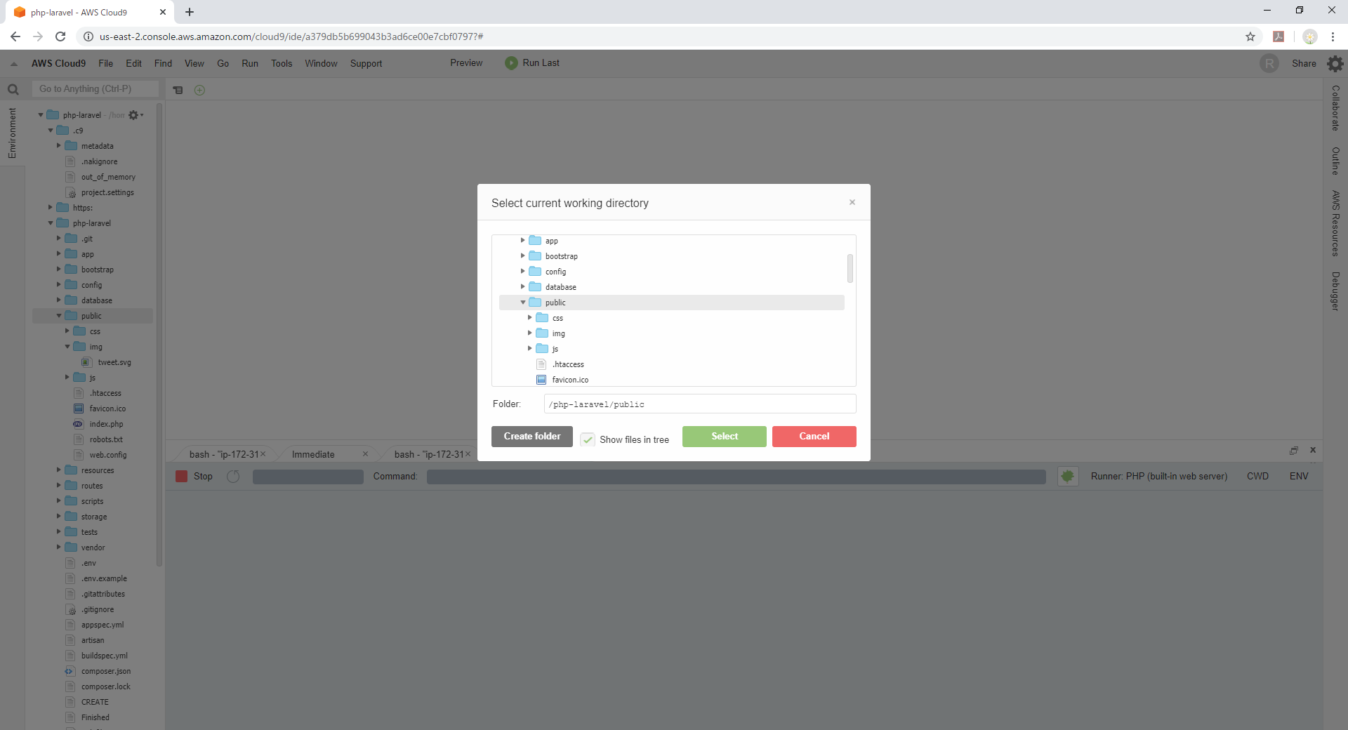Image resolution: width=1348 pixels, height=730 pixels.
Task: Toggle Show files in tree checkbox
Action: (588, 439)
